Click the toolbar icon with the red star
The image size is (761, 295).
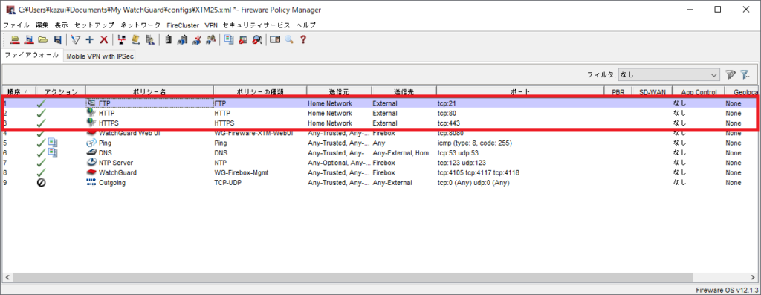196,40
